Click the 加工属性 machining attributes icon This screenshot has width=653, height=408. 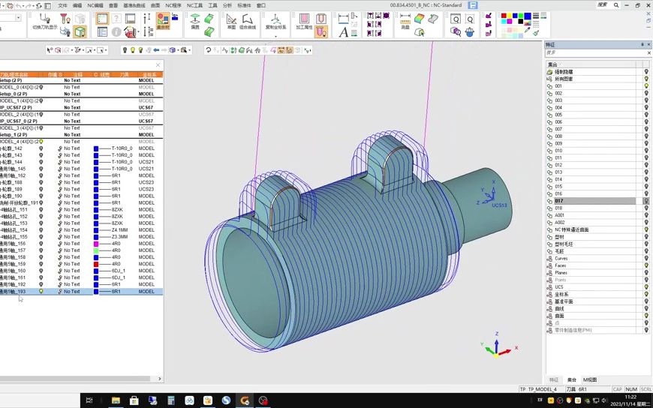tap(304, 19)
